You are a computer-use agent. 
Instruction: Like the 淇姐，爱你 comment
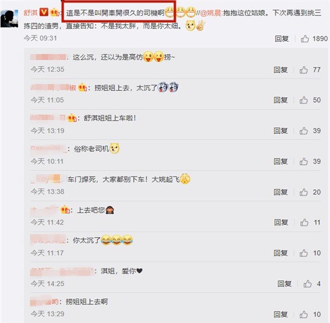point(307,284)
